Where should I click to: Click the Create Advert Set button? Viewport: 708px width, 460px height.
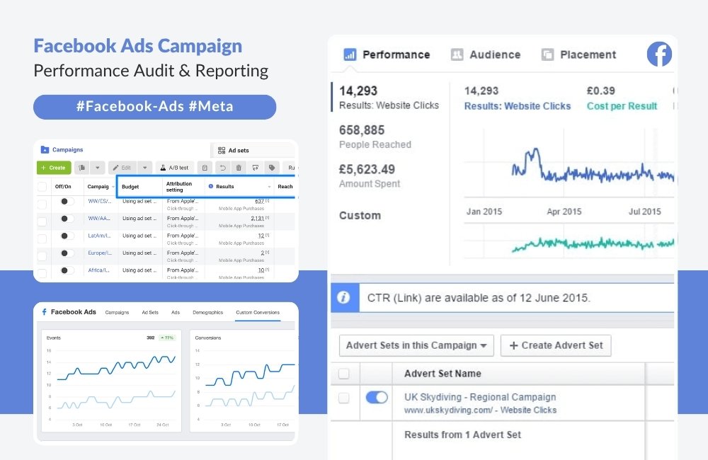[x=556, y=345]
